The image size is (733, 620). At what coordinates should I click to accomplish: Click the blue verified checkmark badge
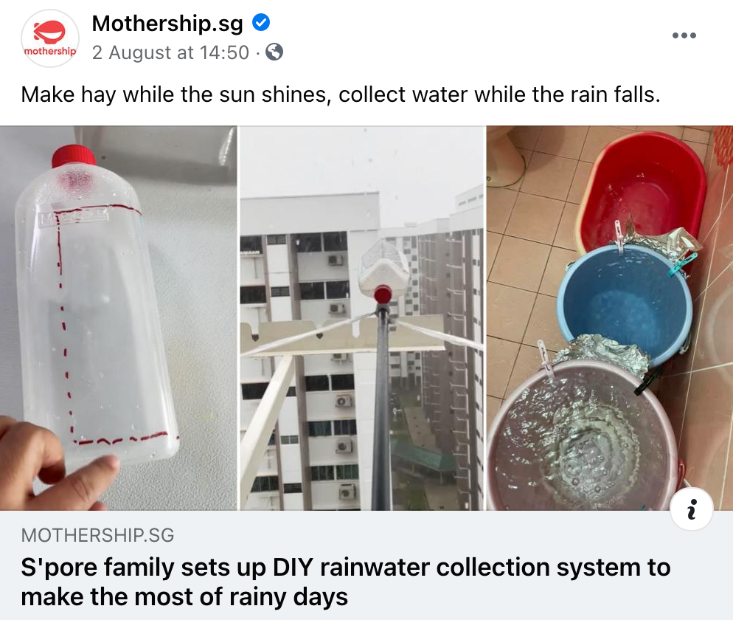click(261, 22)
